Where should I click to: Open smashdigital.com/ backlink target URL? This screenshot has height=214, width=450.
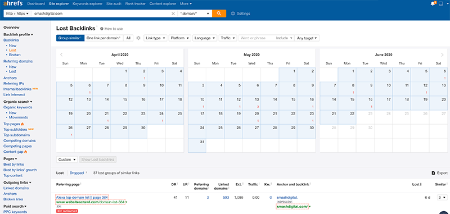point(292,206)
